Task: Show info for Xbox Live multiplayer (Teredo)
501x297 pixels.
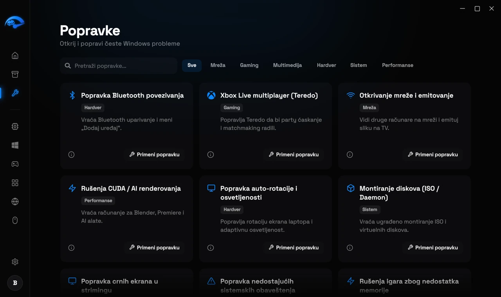Action: 211,154
